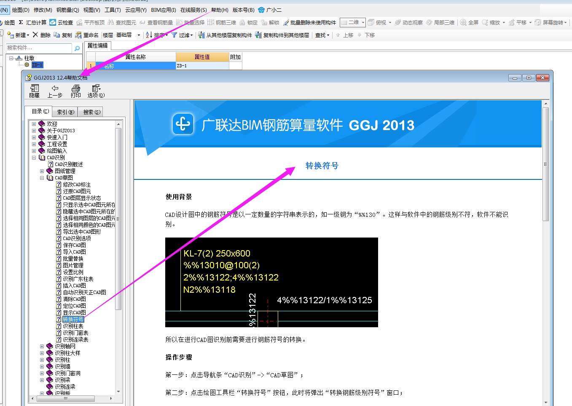Select ZD-1 component in tree
Image resolution: width=572 pixels, height=406 pixels.
(37, 65)
